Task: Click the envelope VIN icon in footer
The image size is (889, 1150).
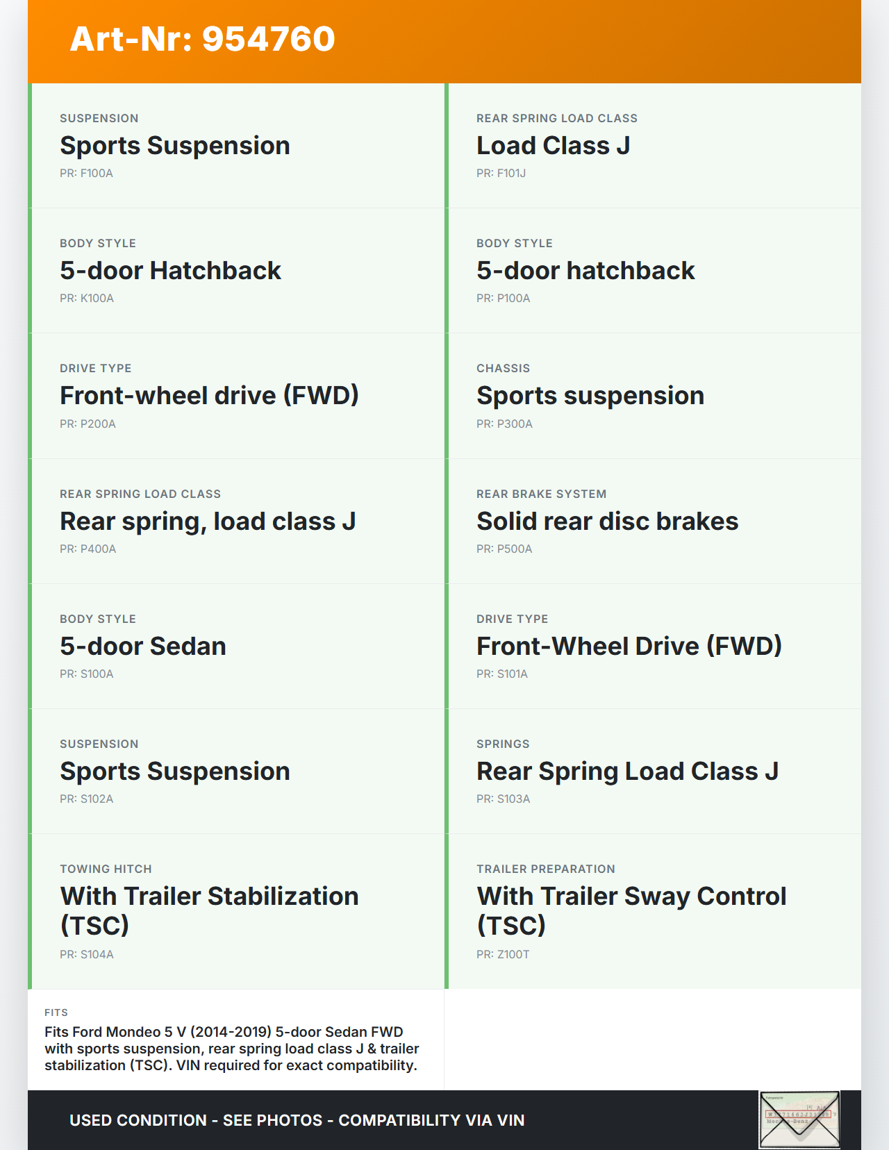Action: tap(799, 1119)
